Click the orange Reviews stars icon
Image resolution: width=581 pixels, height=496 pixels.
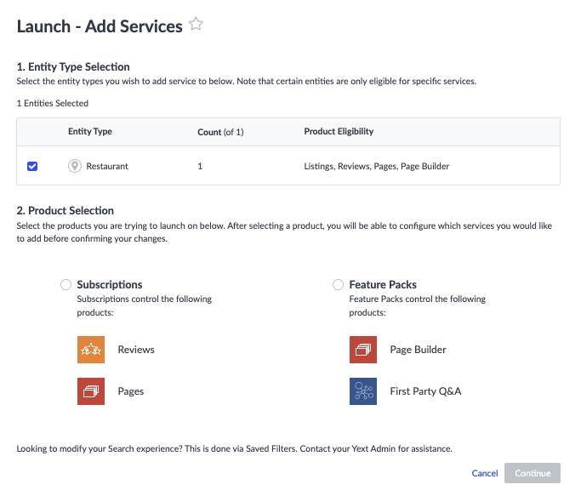click(91, 350)
